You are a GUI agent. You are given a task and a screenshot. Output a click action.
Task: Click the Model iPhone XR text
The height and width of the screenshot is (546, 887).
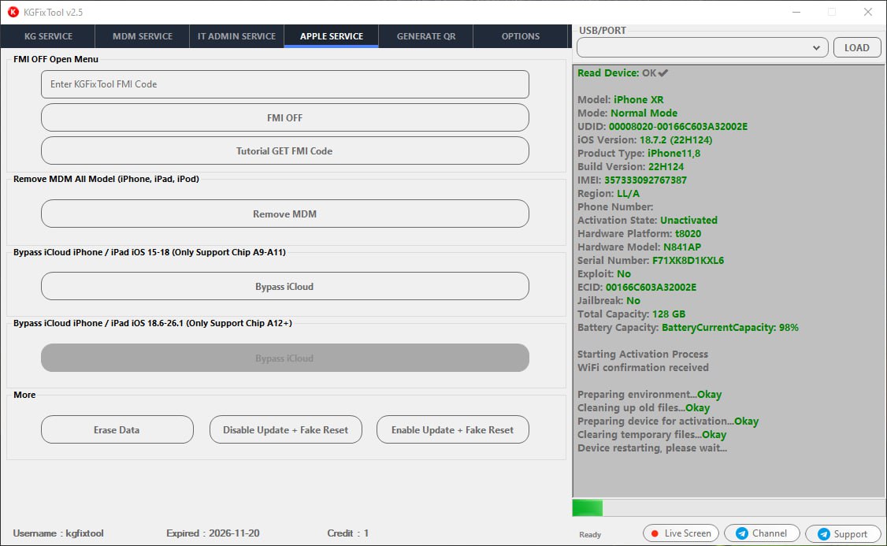click(621, 99)
